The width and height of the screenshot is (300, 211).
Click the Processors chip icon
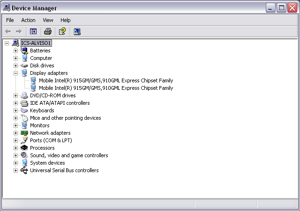point(24,148)
